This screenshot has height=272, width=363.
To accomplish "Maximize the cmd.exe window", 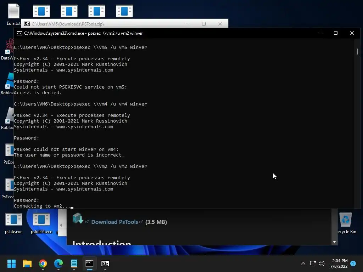I will pos(336,33).
